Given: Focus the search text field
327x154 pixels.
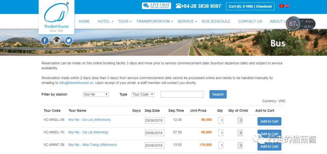Looking at the screenshot, I should coord(182,94).
